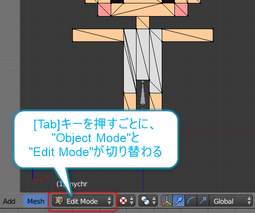This screenshot has height=213, width=255.
Task: Click the "(1) mychr" object label
Action: point(72,184)
